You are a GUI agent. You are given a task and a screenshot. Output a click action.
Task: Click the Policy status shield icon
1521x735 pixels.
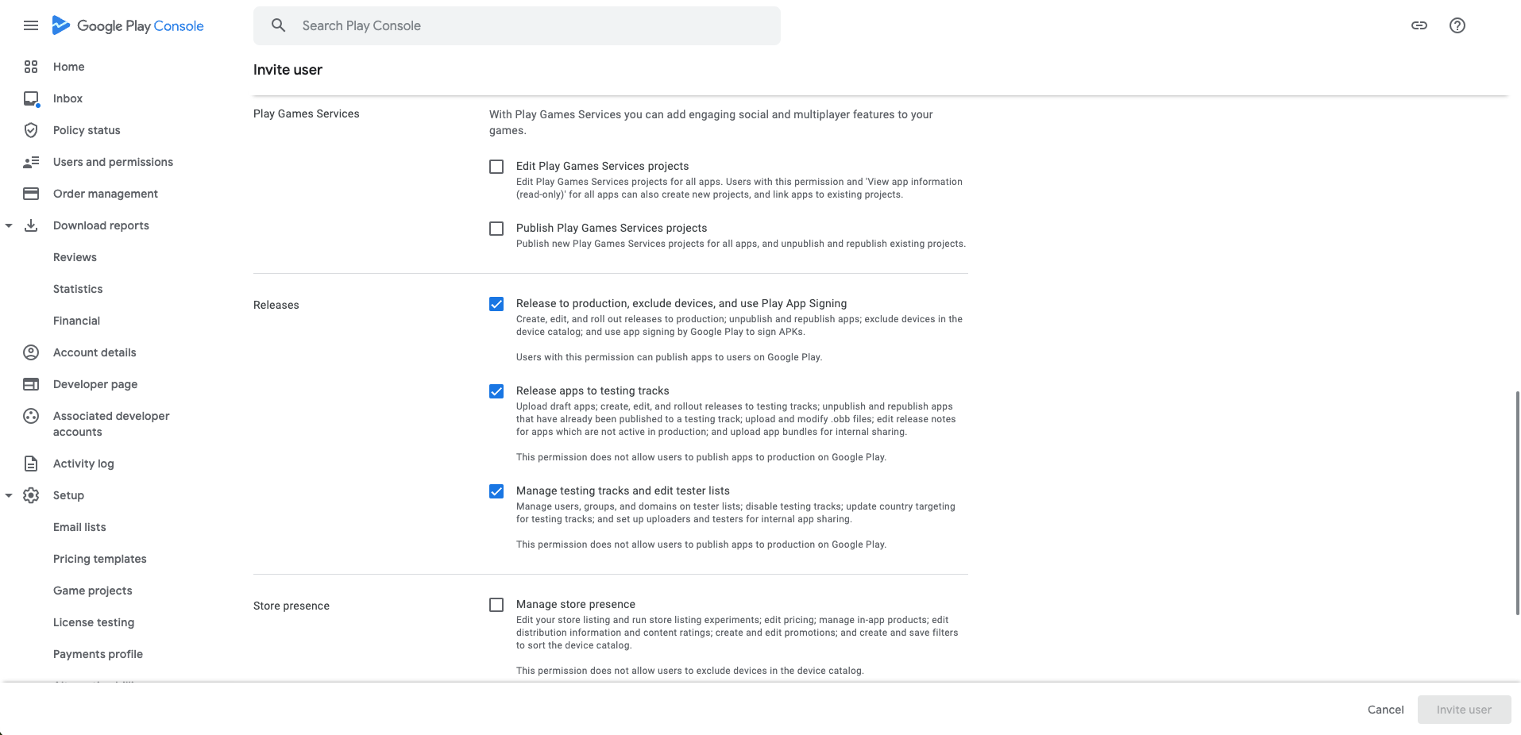click(31, 130)
